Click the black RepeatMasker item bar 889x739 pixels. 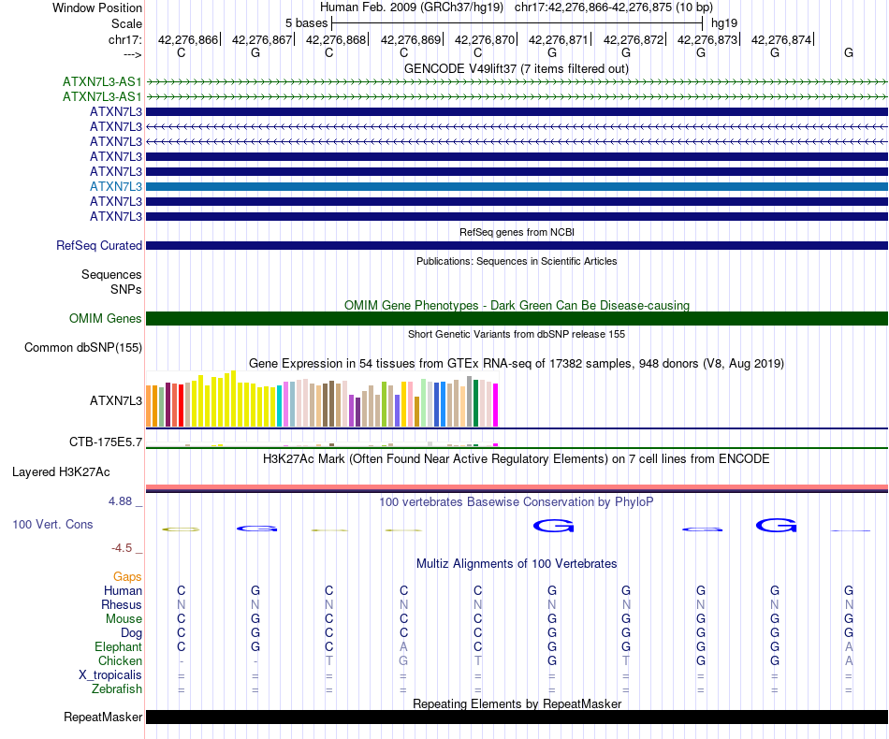tap(517, 717)
